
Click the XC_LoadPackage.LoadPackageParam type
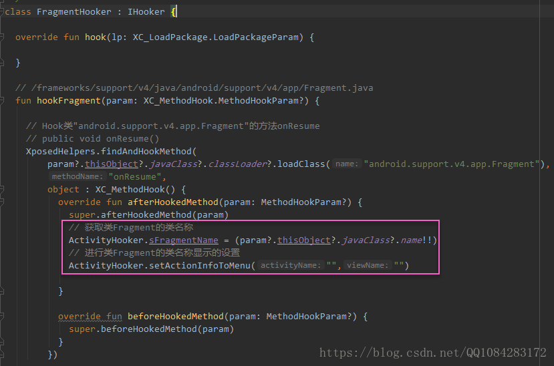(216, 37)
